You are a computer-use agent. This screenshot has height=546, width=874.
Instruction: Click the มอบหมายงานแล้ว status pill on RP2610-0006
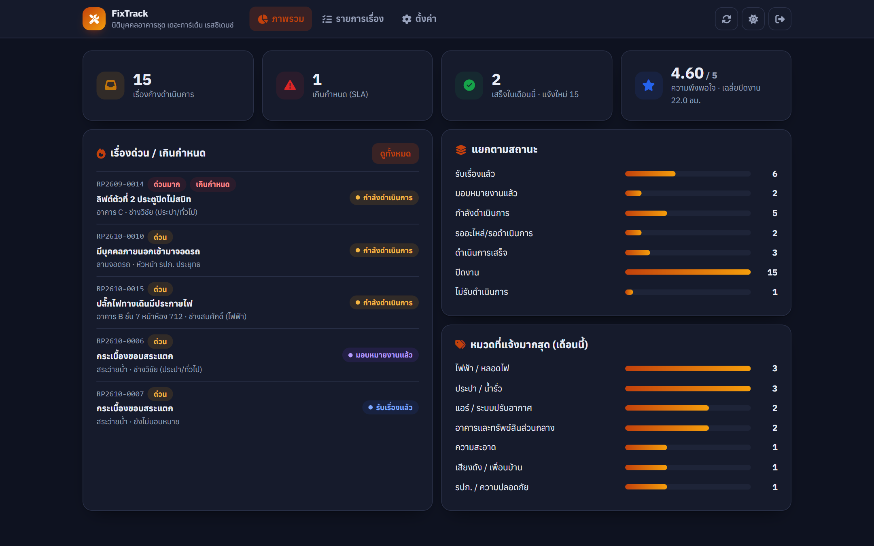tap(380, 355)
